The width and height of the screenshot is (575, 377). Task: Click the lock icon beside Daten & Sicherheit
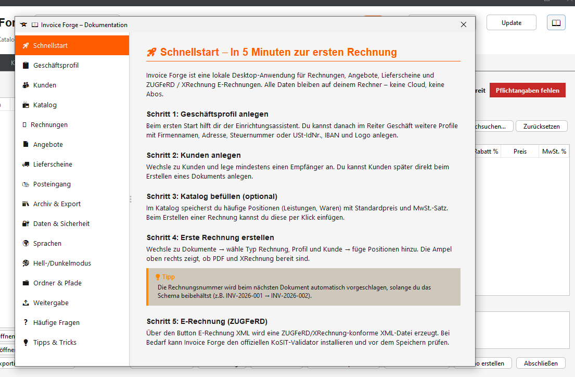point(25,223)
